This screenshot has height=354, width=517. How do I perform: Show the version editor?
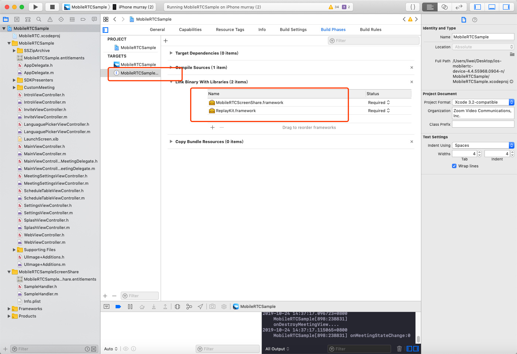click(x=459, y=7)
